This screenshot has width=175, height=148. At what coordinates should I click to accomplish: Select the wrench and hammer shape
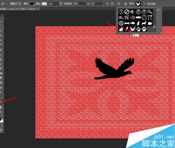click(150, 17)
